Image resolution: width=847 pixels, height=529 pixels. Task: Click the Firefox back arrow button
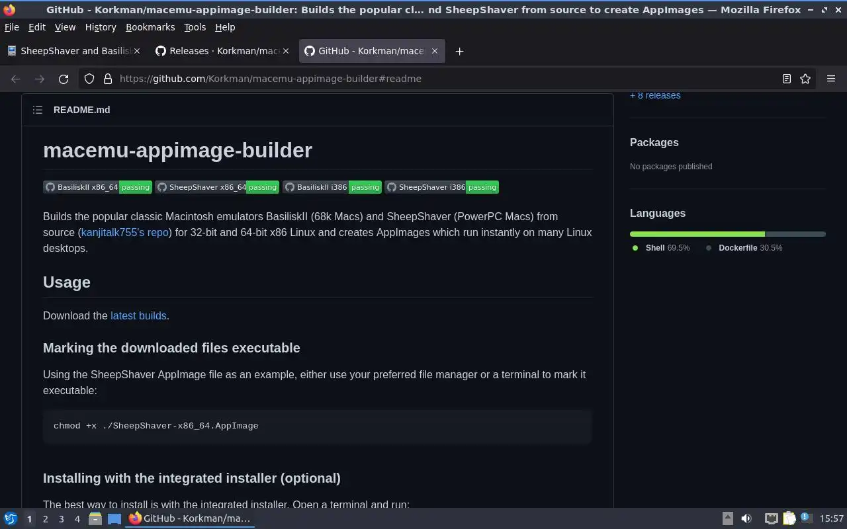pos(16,79)
